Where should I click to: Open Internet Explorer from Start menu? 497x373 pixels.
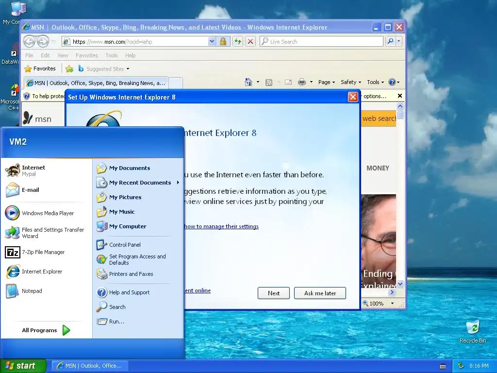[34, 271]
